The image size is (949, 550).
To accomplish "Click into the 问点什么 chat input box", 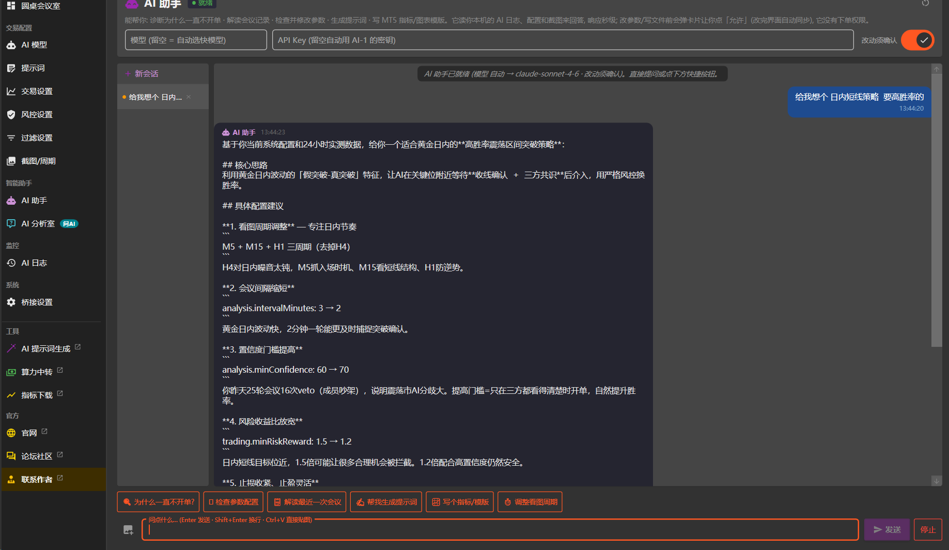I will (x=500, y=530).
